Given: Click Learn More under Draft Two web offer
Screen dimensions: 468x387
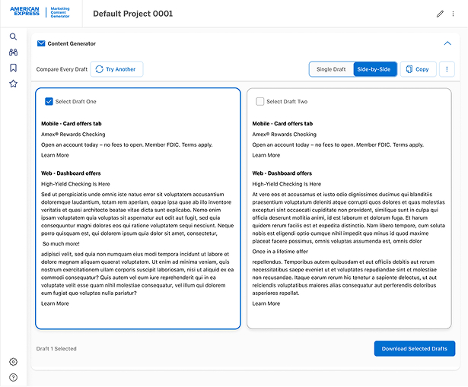Looking at the screenshot, I should click(266, 303).
